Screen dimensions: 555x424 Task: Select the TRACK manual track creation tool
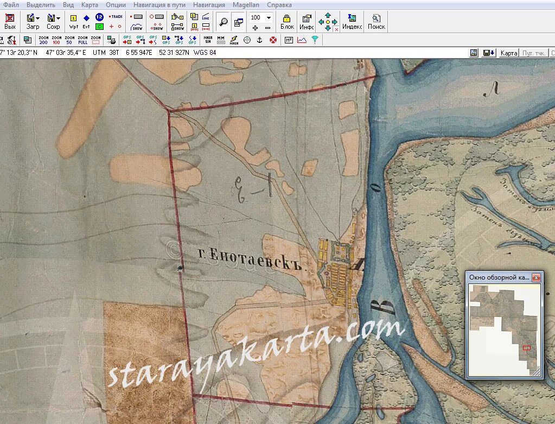(x=116, y=17)
